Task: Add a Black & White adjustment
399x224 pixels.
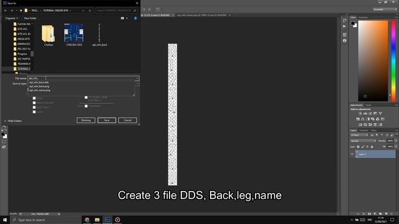Action: (x=368, y=119)
